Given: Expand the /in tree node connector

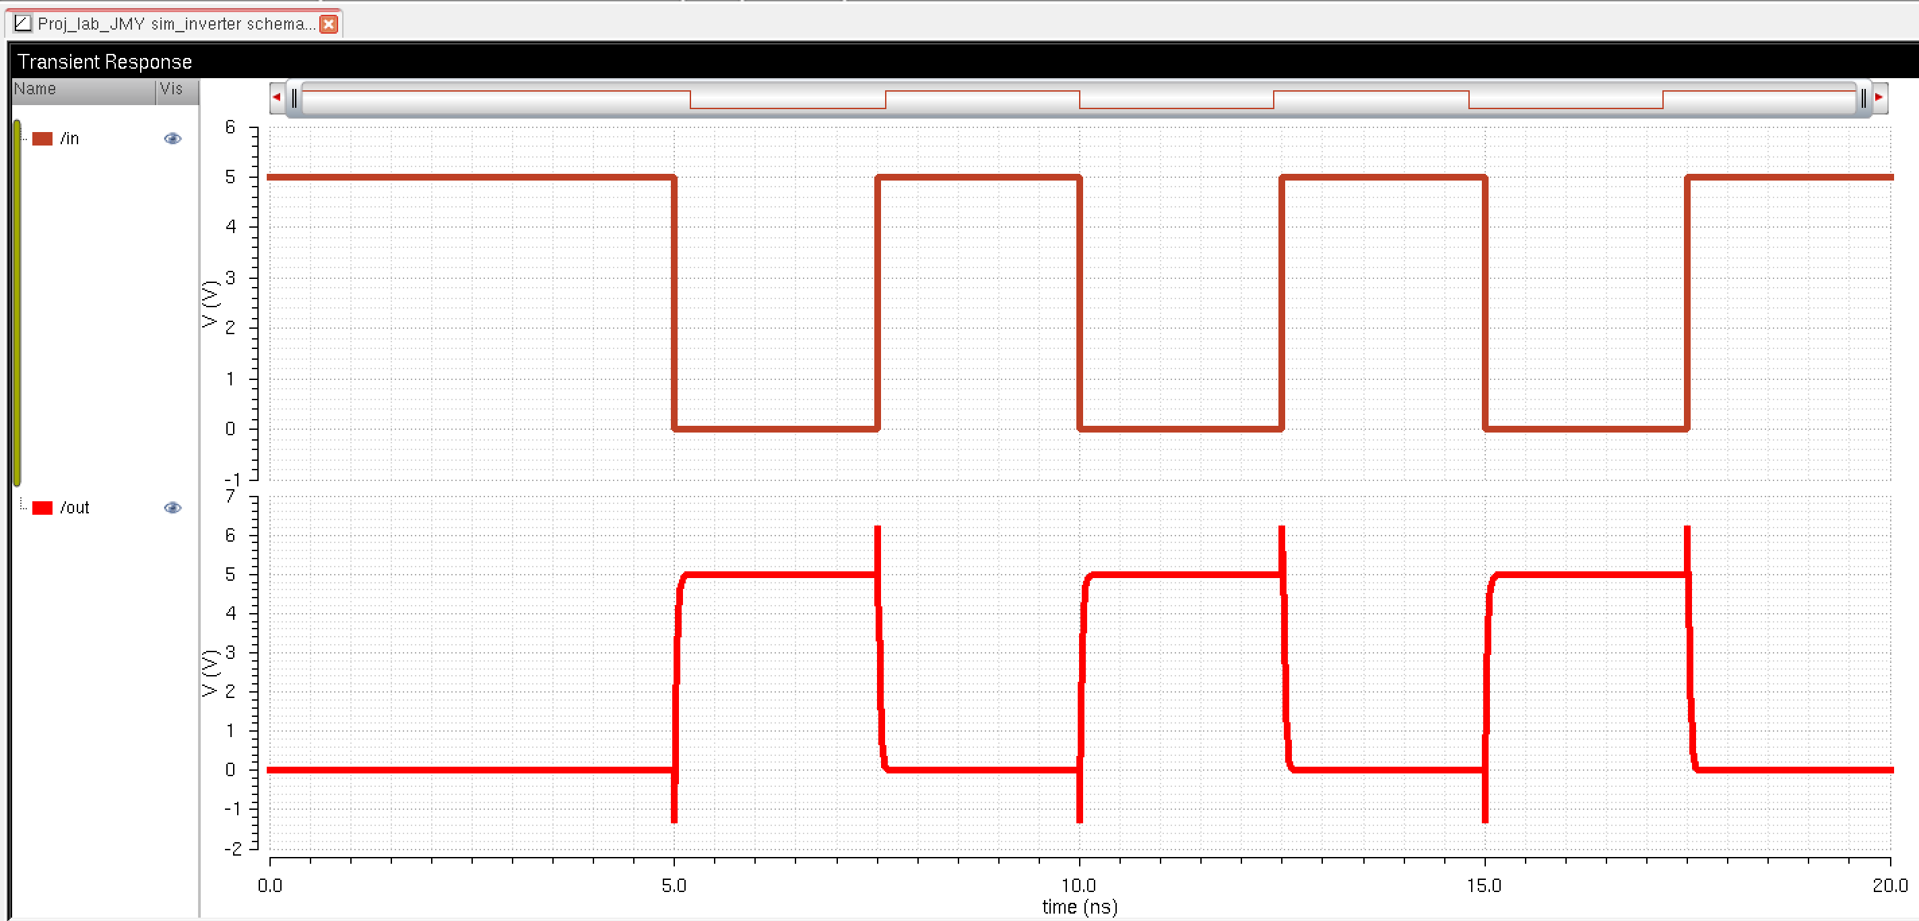Looking at the screenshot, I should 24,139.
